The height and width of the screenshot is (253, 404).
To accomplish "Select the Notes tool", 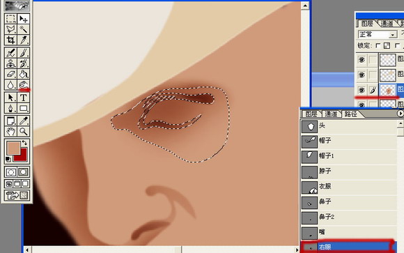I will click(10, 121).
